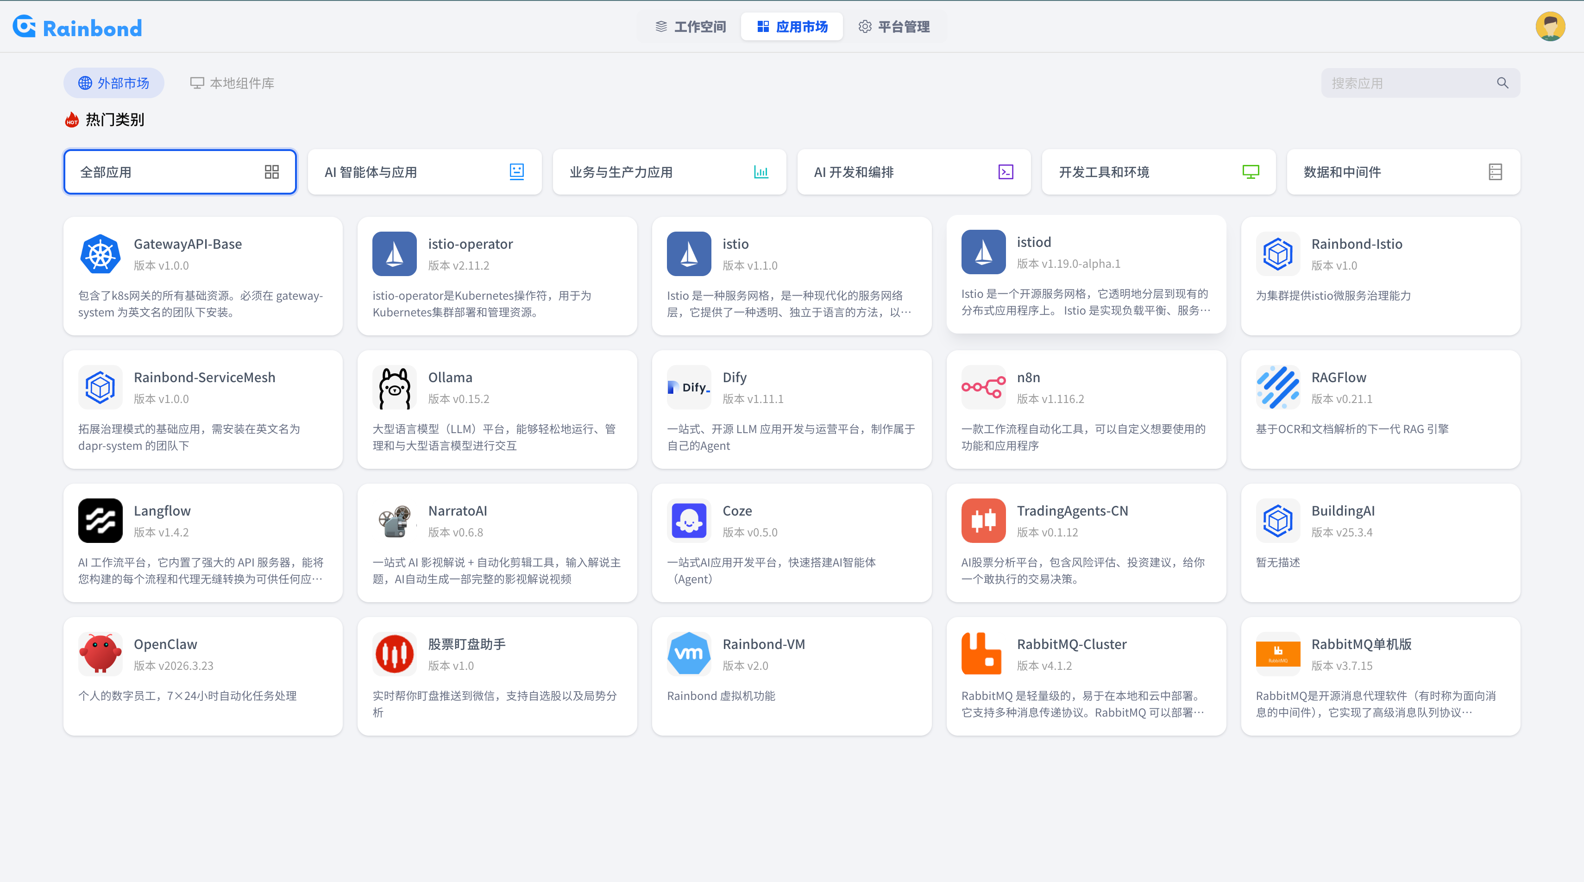
Task: Click the n8n workflow icon
Action: point(983,387)
